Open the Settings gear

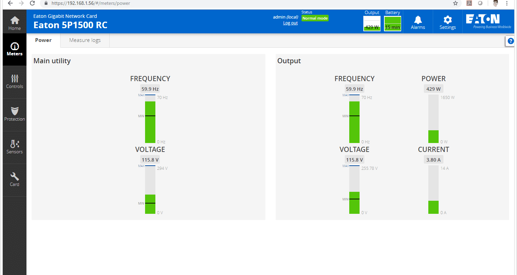(448, 22)
